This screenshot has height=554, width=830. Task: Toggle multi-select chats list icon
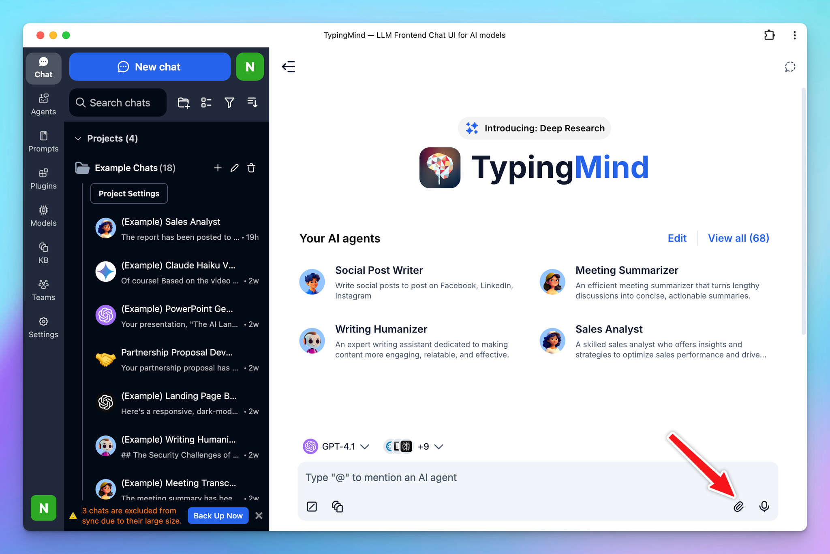(206, 103)
